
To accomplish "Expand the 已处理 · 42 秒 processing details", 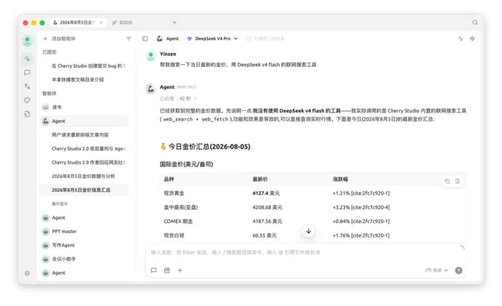I will click(x=178, y=99).
